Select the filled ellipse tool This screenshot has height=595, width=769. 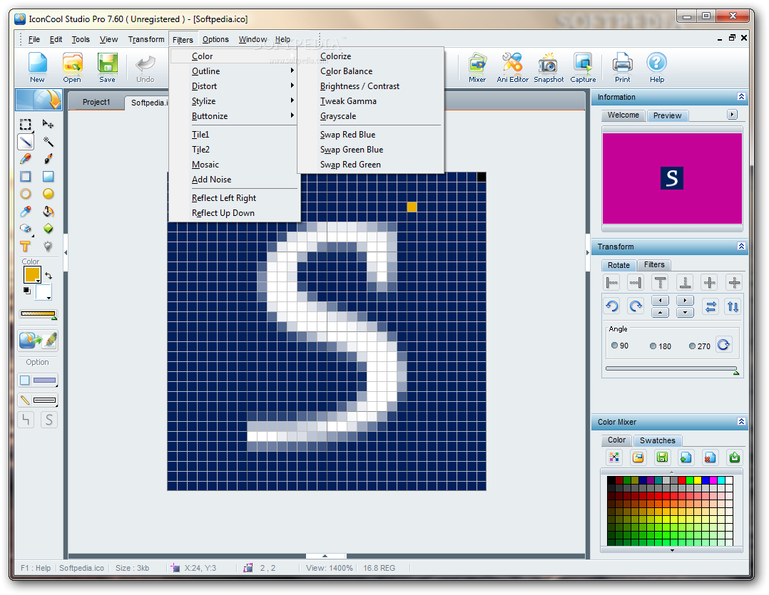click(48, 194)
